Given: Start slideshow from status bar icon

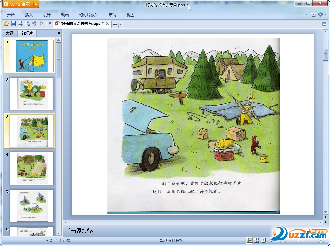Looking at the screenshot, I should click(263, 240).
